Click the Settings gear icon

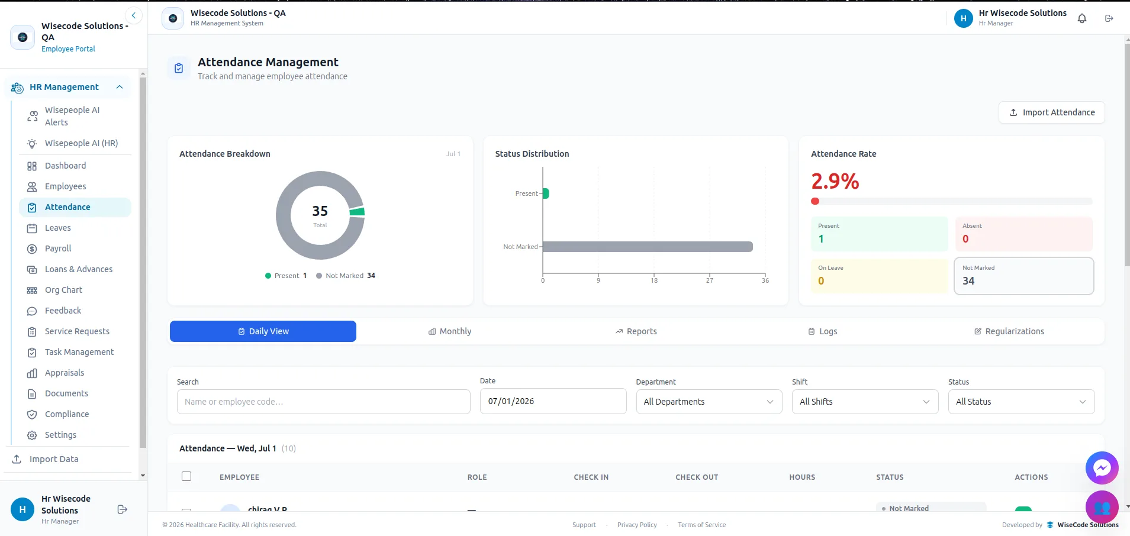[32, 435]
